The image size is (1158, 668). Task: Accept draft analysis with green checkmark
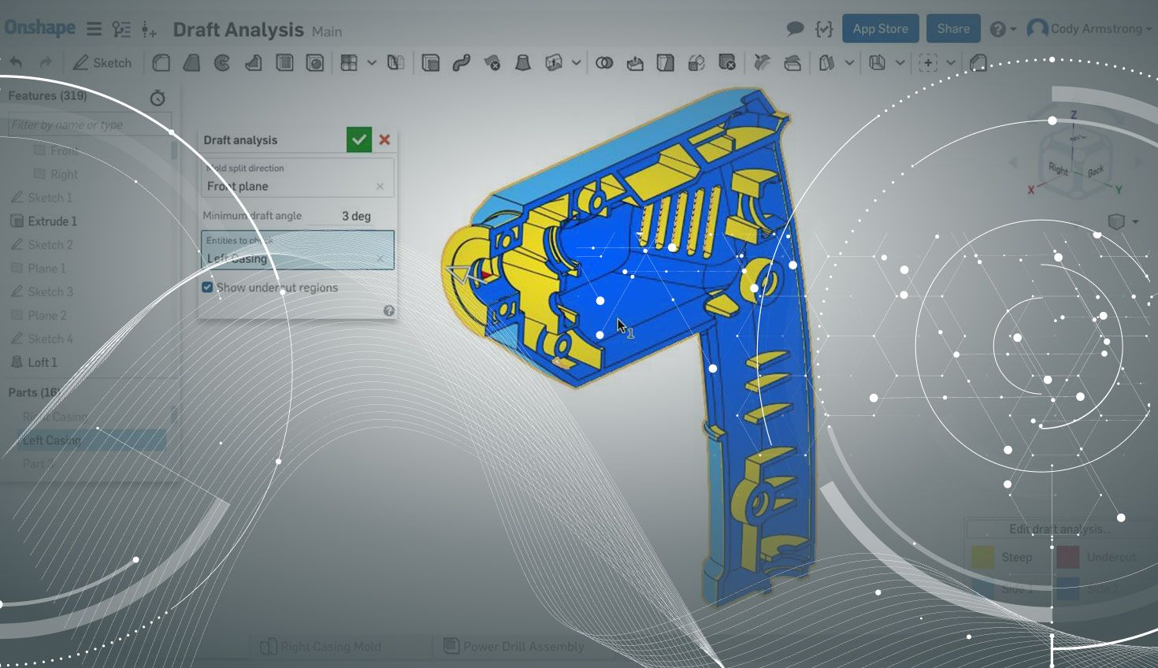359,139
